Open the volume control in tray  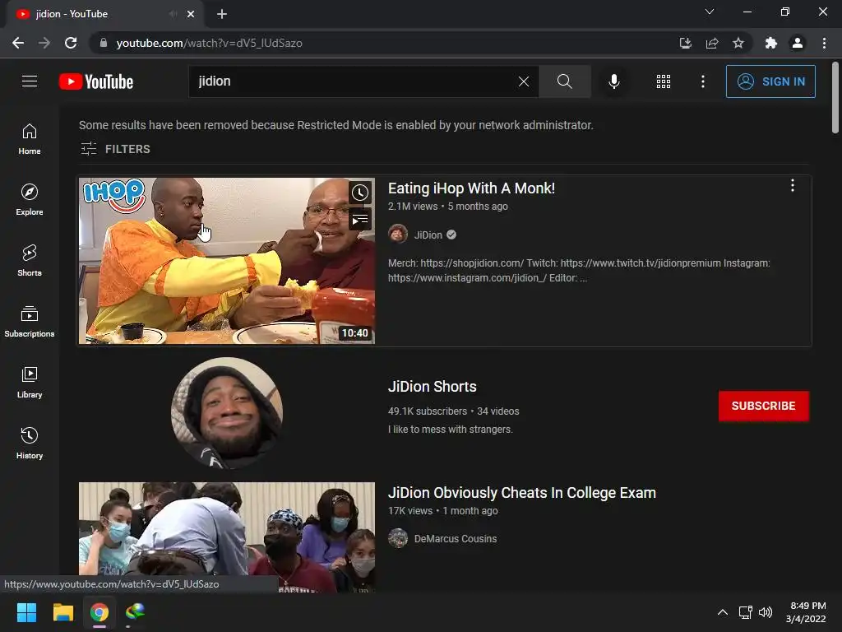click(766, 612)
